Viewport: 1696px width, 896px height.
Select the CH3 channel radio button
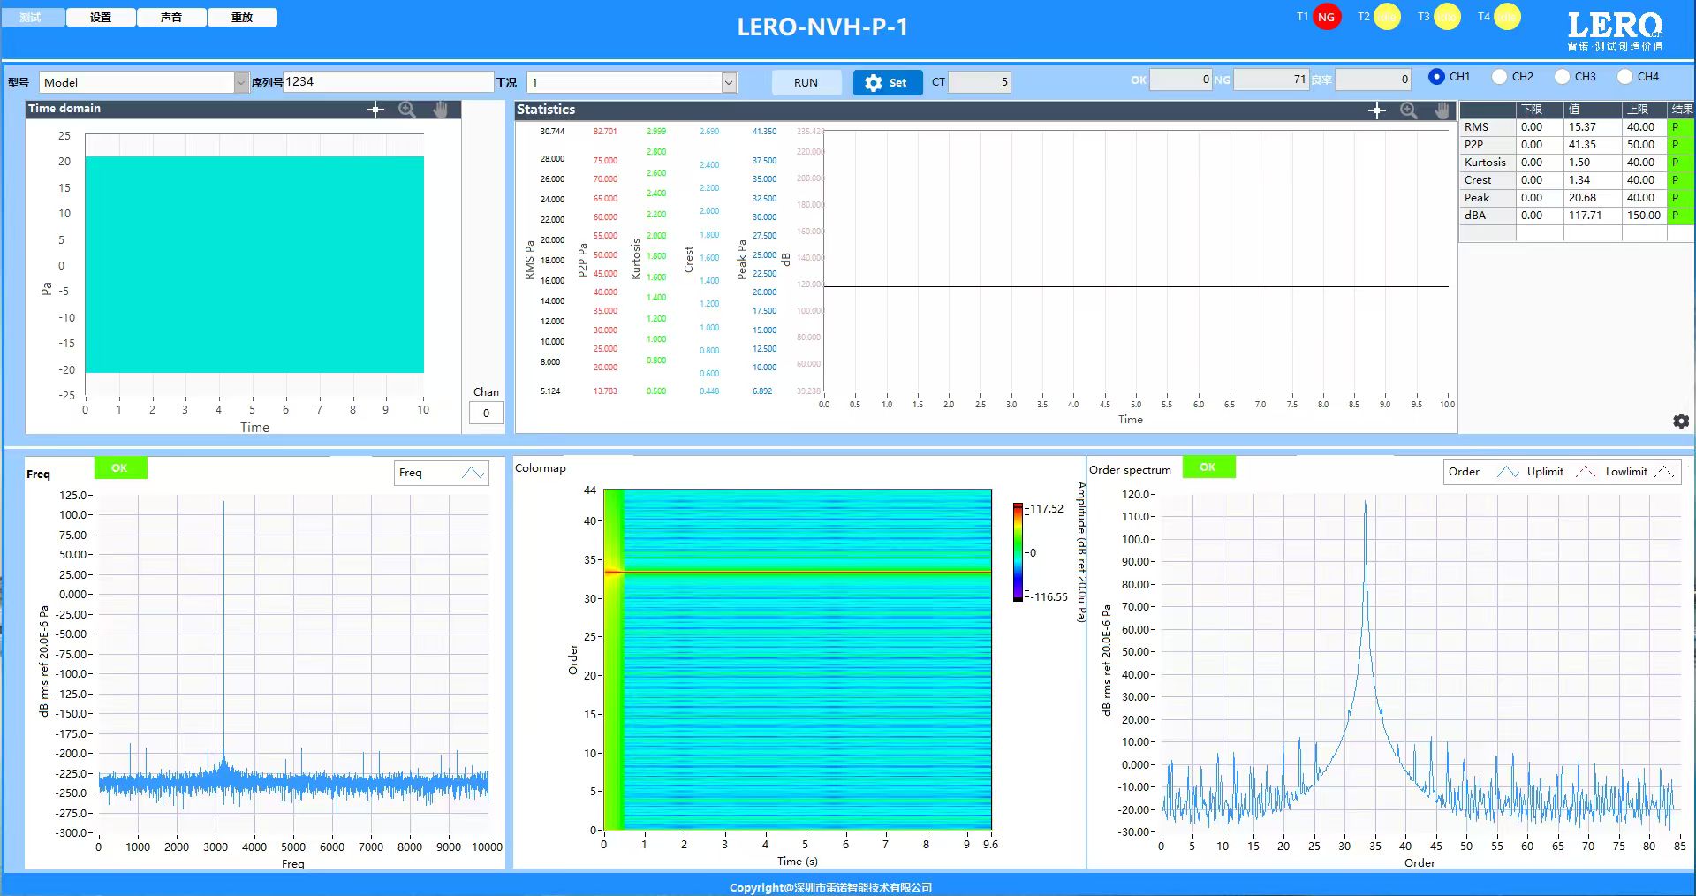[x=1562, y=77]
